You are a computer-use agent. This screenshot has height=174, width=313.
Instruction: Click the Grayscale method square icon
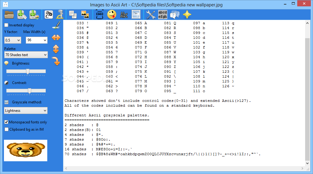tap(6, 102)
